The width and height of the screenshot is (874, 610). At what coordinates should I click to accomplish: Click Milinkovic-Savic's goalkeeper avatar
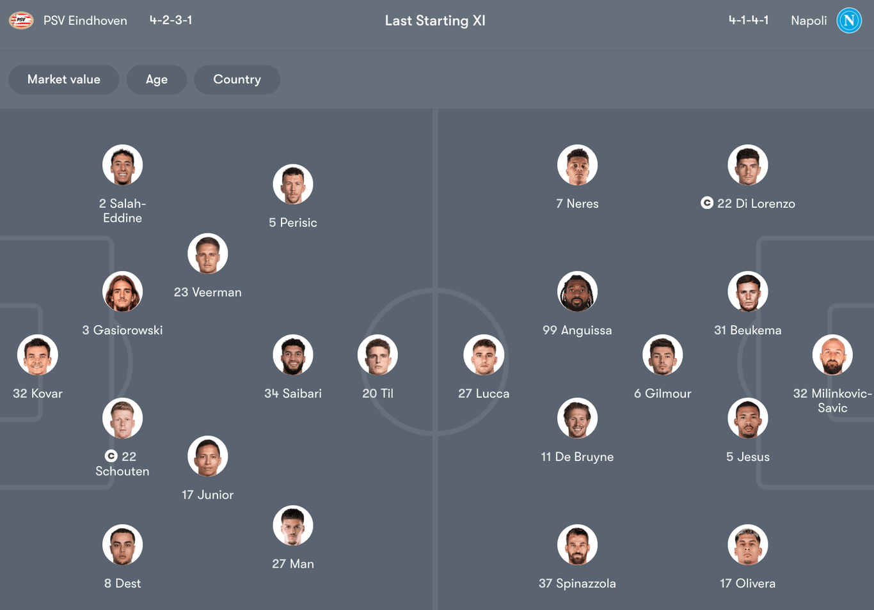click(832, 356)
